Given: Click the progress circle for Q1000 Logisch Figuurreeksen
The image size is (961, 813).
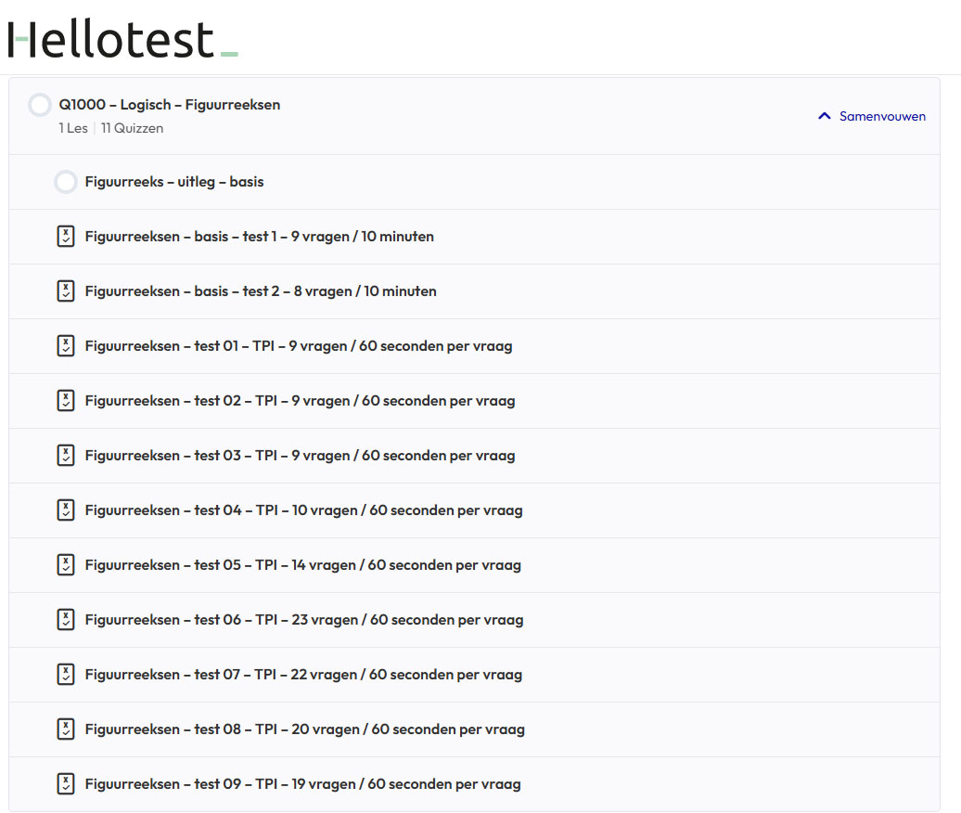Looking at the screenshot, I should [40, 105].
